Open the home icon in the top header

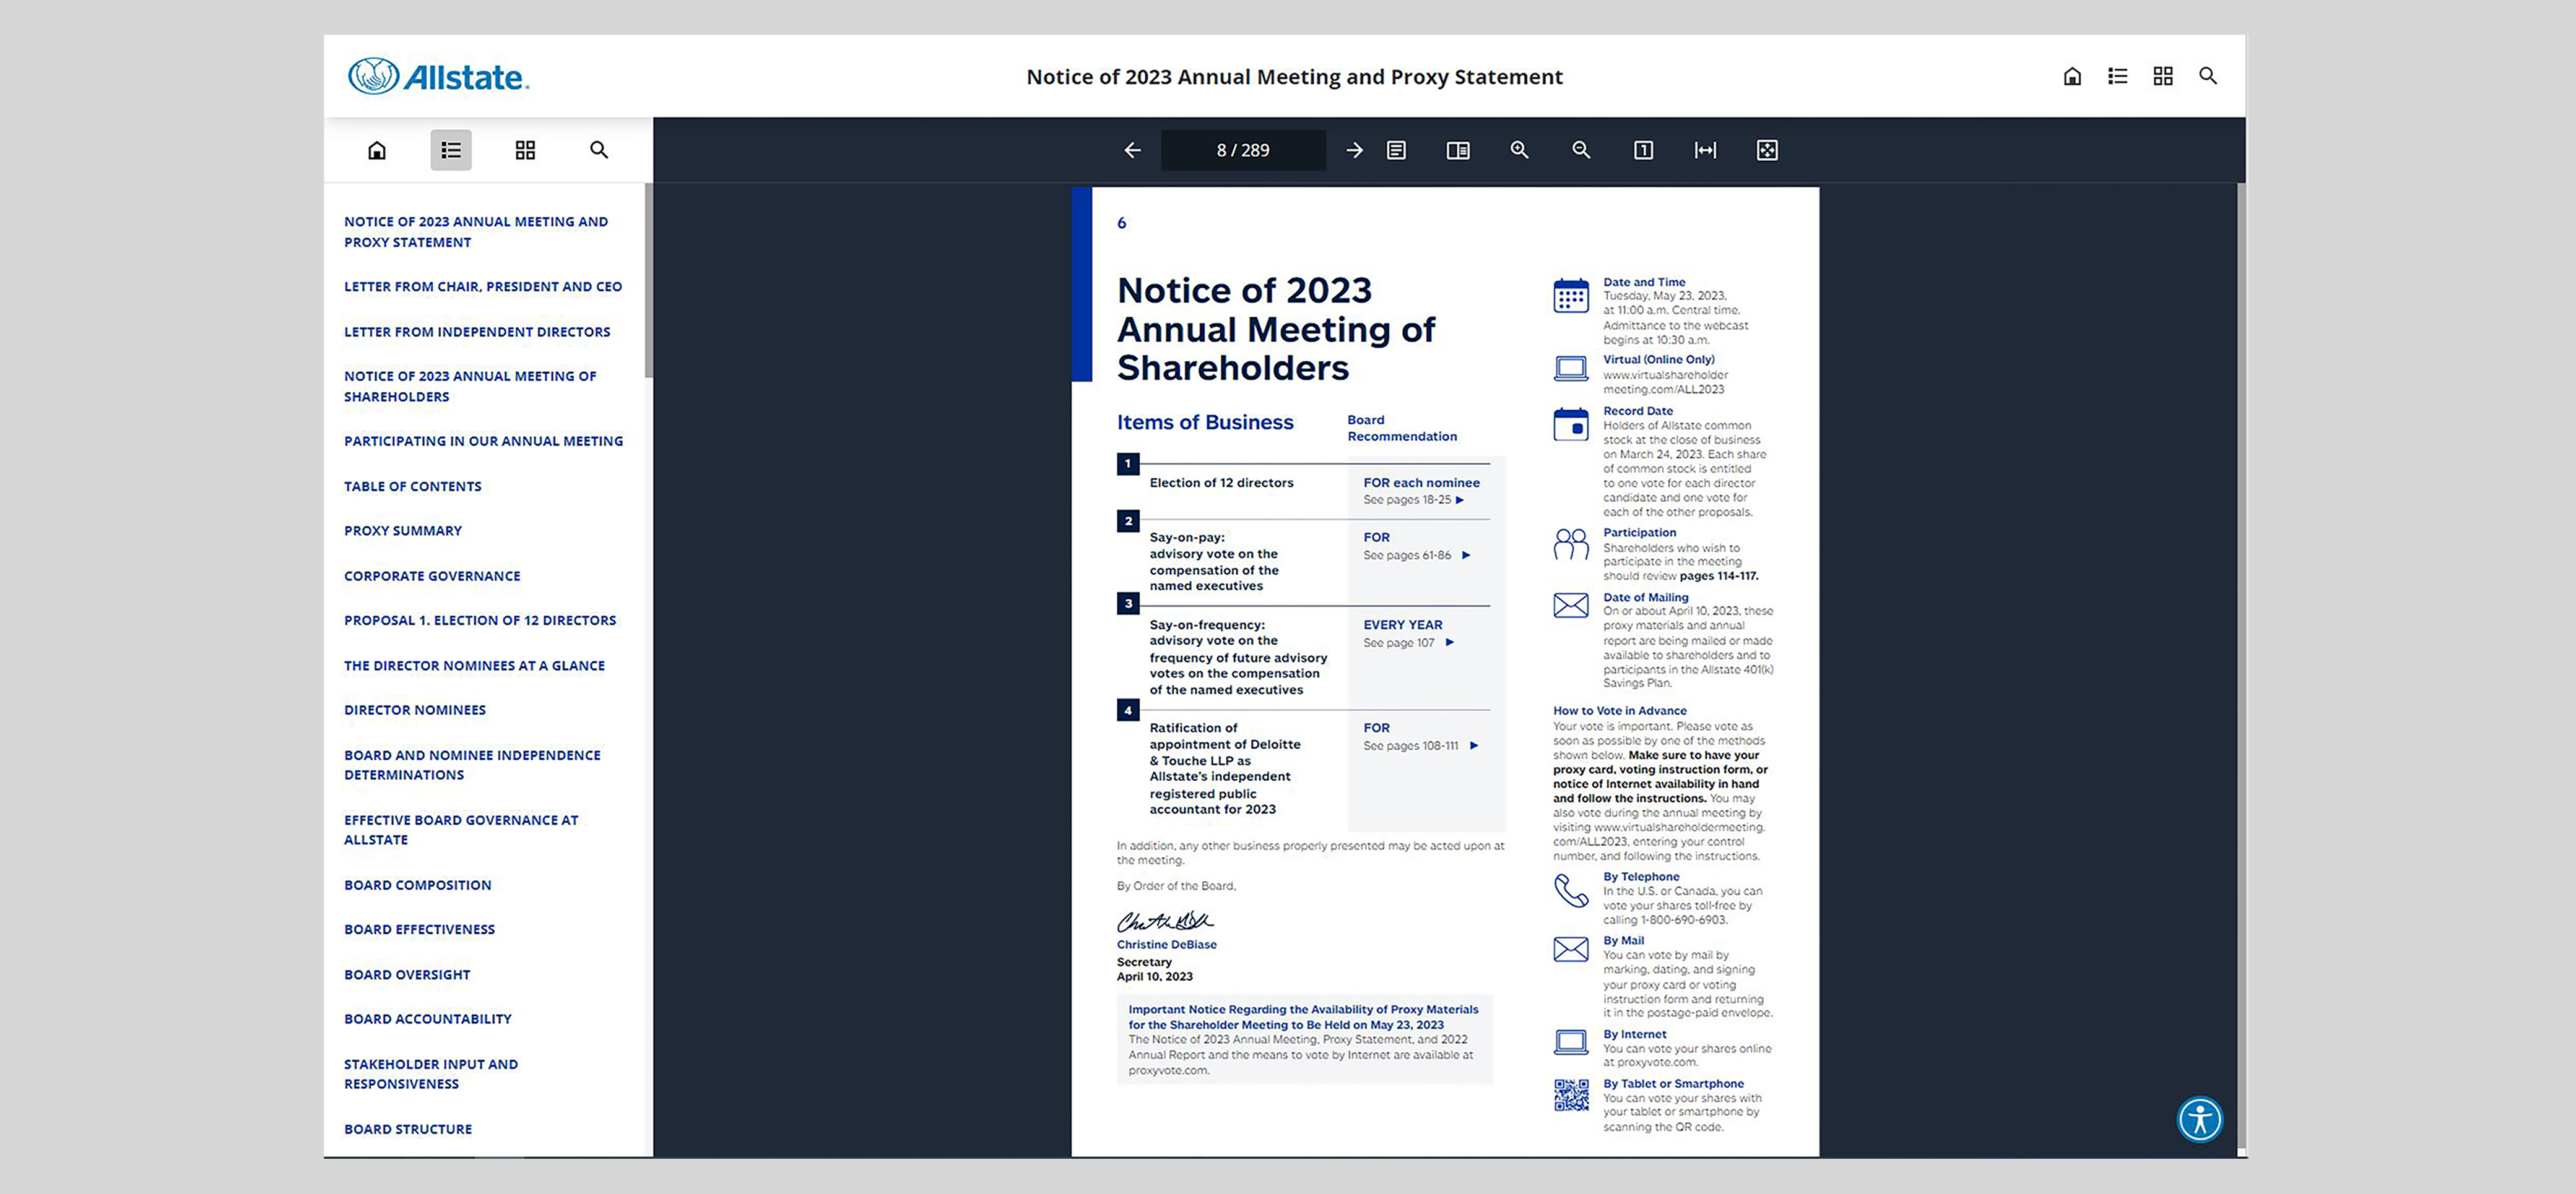pos(2072,76)
